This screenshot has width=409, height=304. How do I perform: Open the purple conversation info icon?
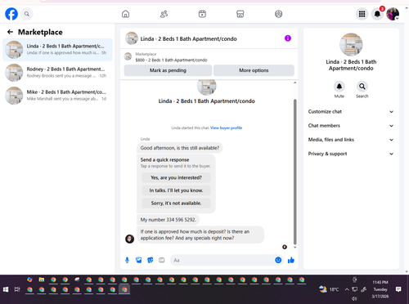click(x=288, y=38)
